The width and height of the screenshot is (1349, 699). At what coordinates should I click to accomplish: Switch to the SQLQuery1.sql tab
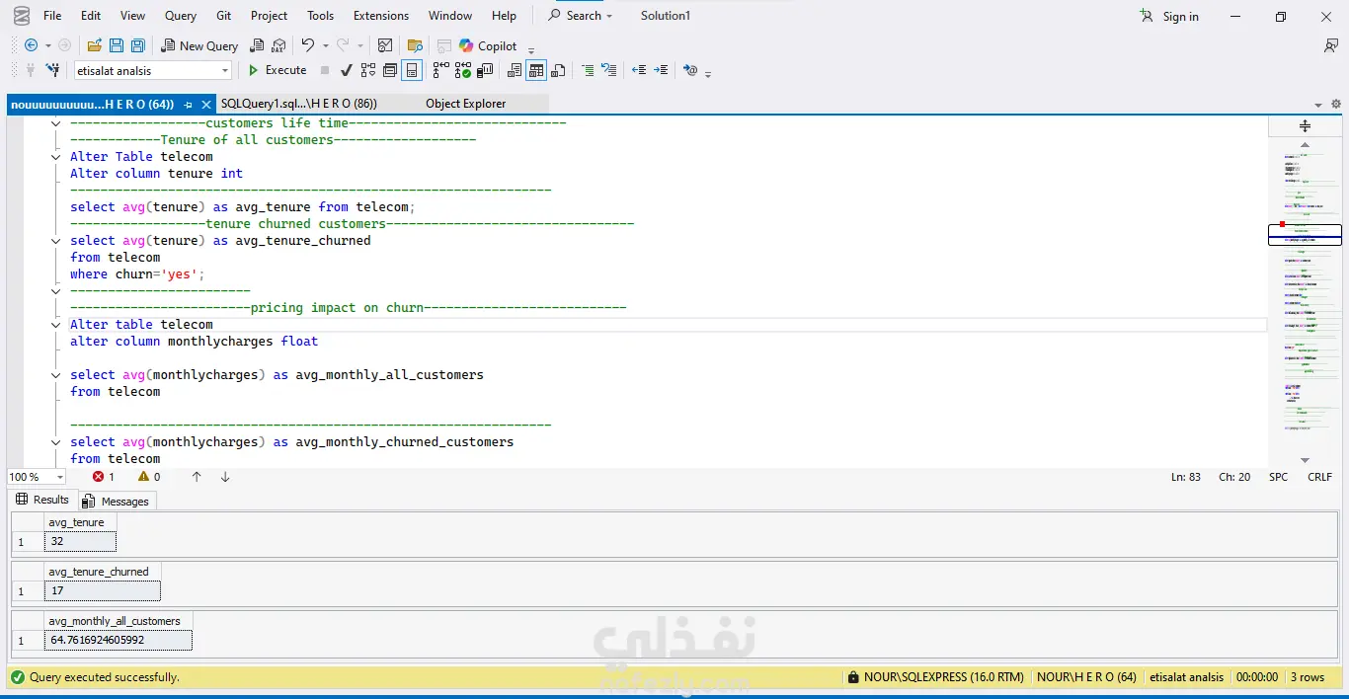pyautogui.click(x=298, y=104)
